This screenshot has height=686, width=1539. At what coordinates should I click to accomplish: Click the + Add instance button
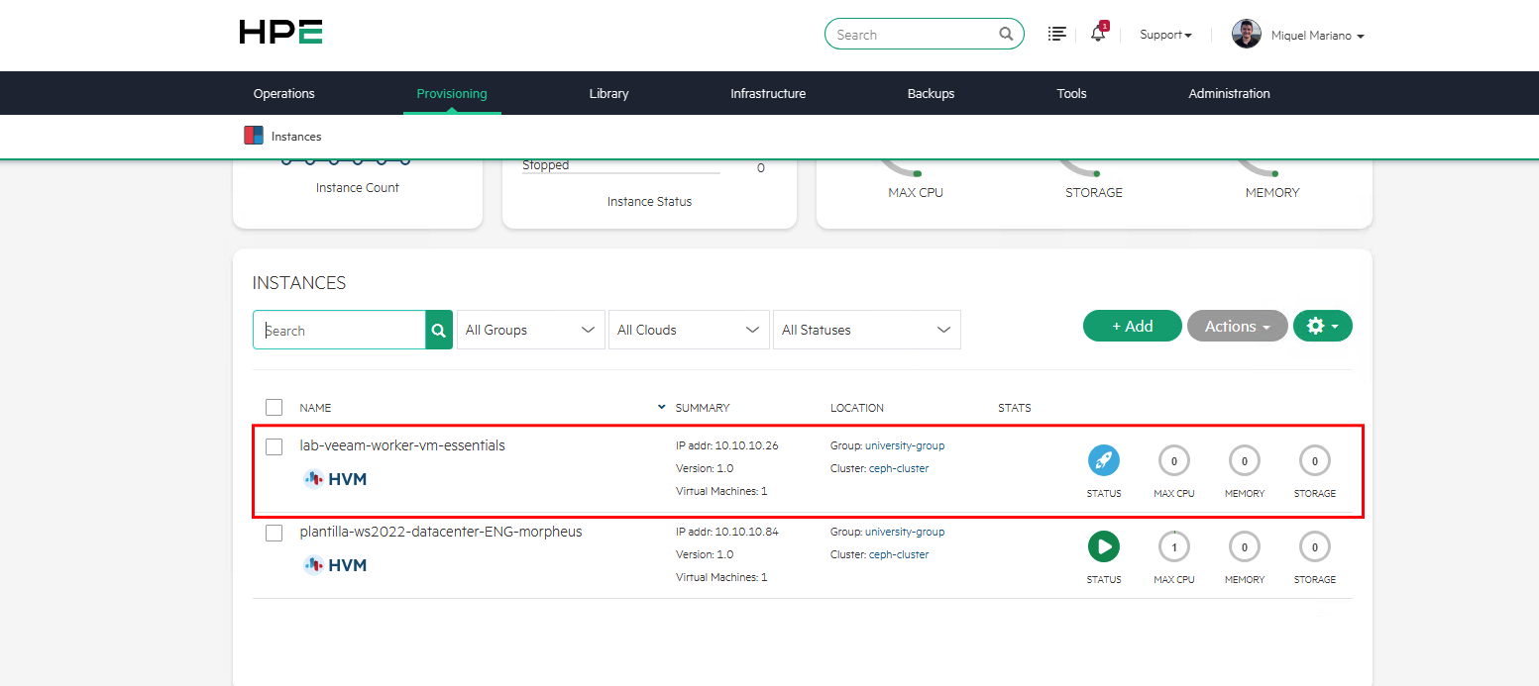[1133, 326]
